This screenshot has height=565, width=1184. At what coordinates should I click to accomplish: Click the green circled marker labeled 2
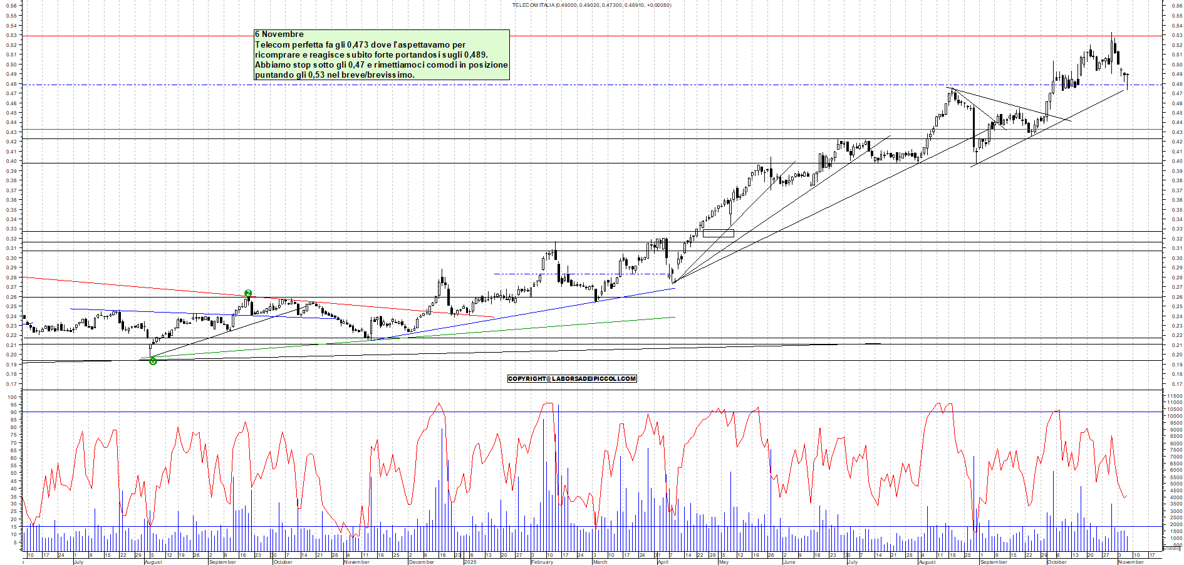click(x=249, y=292)
